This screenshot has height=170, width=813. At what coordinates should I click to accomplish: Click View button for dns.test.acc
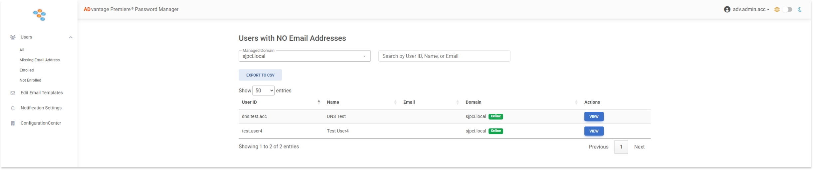tap(594, 117)
